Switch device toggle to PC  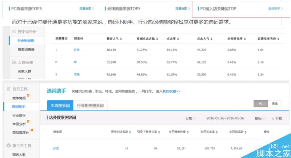coord(260,104)
